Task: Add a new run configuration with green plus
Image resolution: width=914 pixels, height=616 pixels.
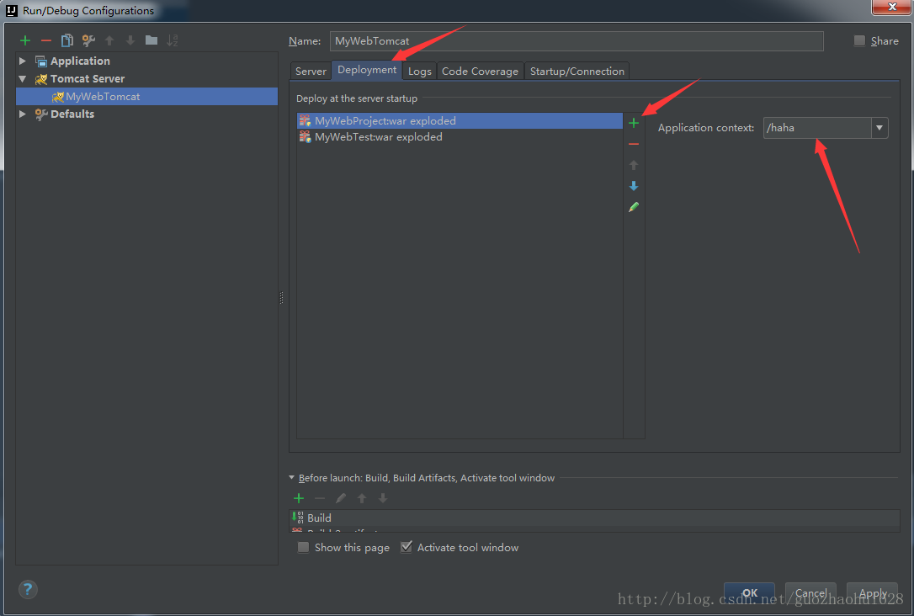Action: coord(25,40)
